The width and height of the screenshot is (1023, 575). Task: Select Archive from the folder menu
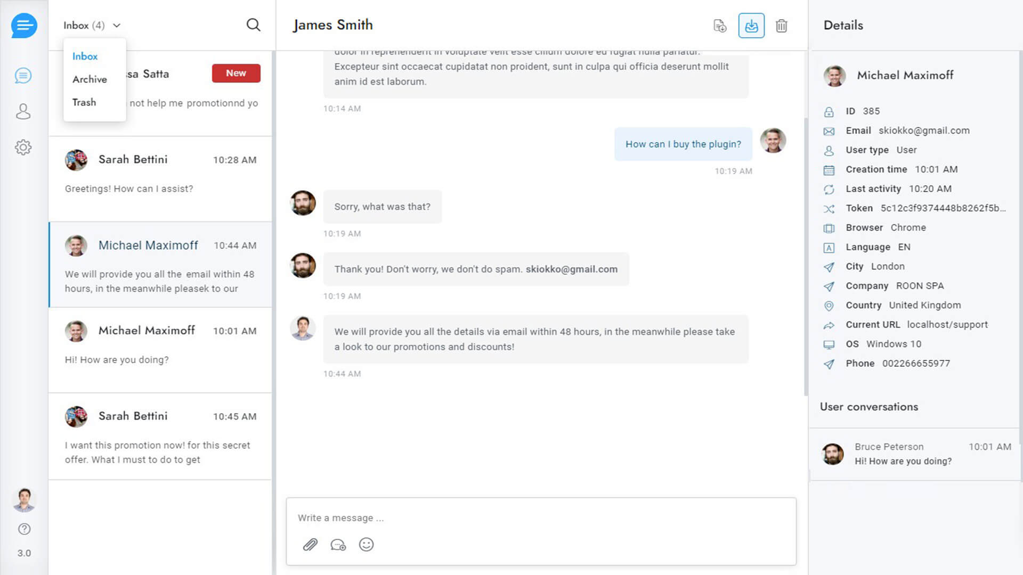point(89,79)
